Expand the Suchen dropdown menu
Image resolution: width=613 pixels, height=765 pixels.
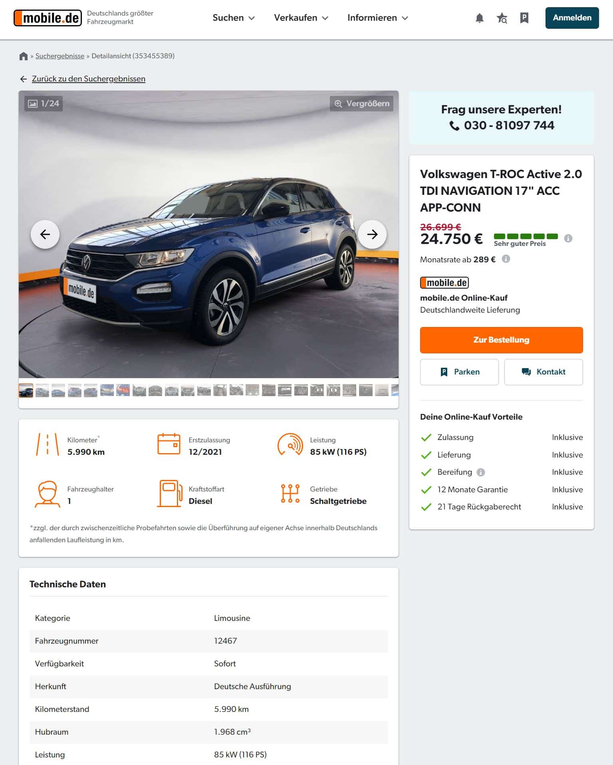pyautogui.click(x=234, y=18)
